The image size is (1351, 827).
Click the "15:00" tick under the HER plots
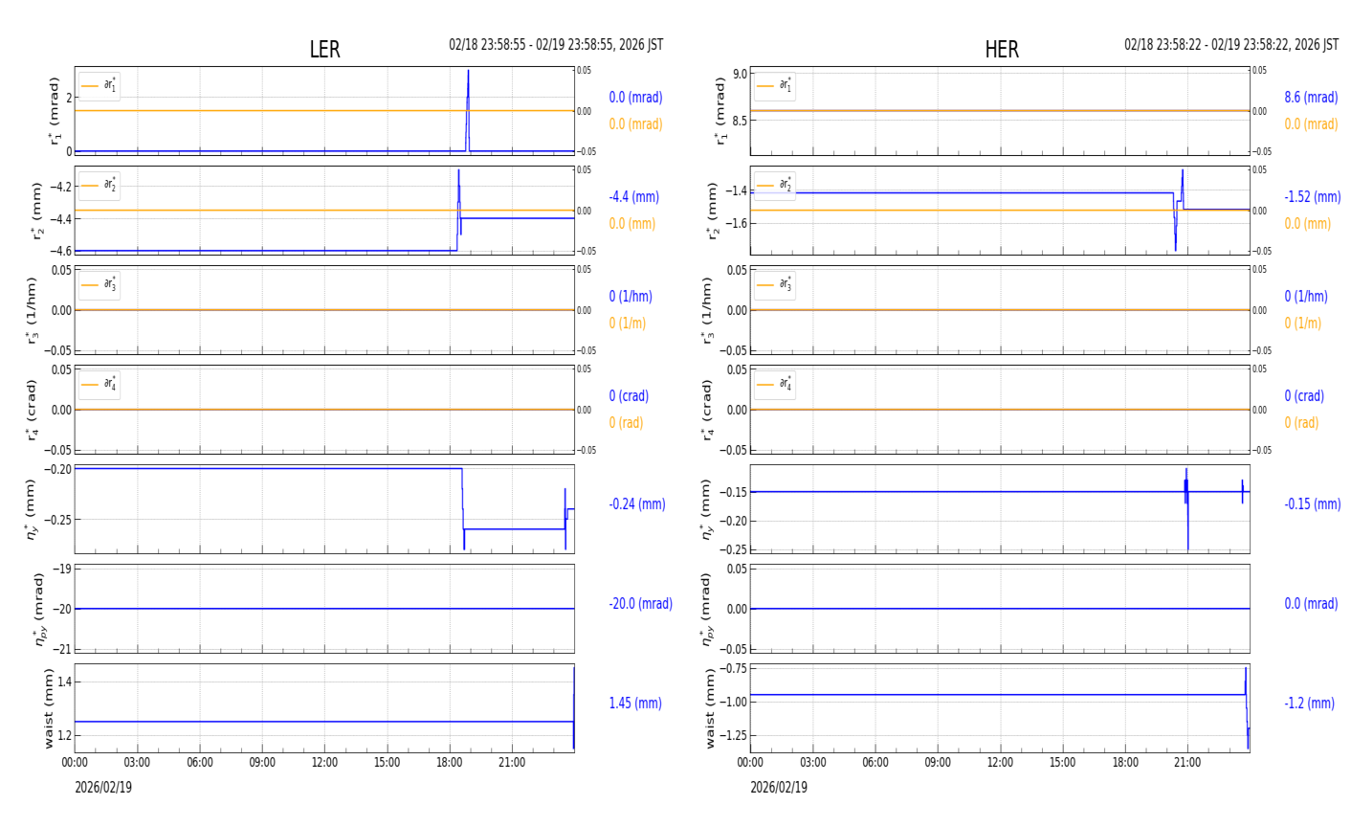pos(1062,763)
